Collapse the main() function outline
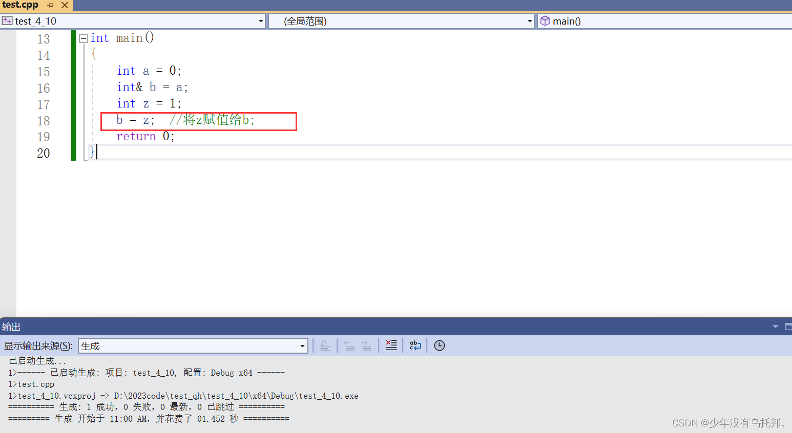The width and height of the screenshot is (792, 433). pos(84,38)
